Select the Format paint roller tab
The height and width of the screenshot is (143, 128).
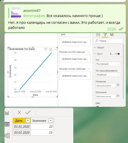[105, 35]
